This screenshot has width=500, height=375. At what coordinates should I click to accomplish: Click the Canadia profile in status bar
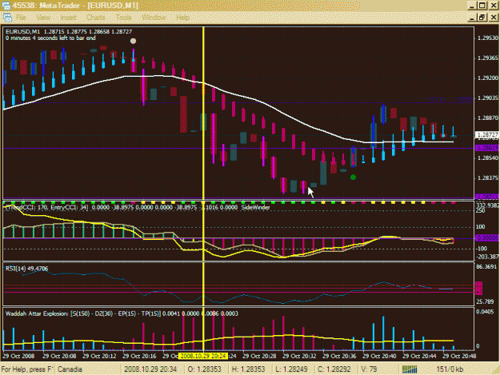pyautogui.click(x=70, y=369)
